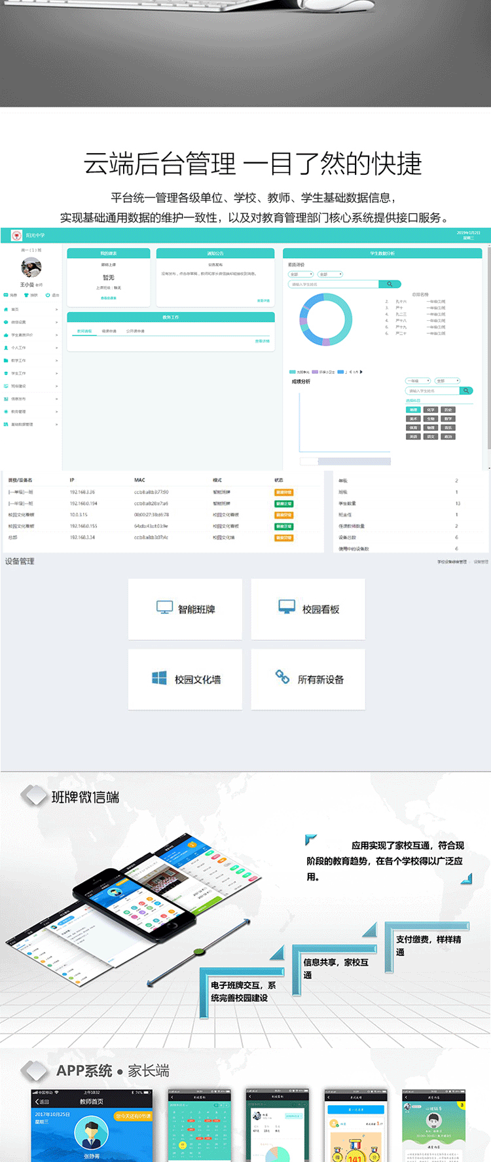The width and height of the screenshot is (491, 1162).
Task: Open the 一年级 grade dropdown in 成绩分析
Action: (418, 380)
